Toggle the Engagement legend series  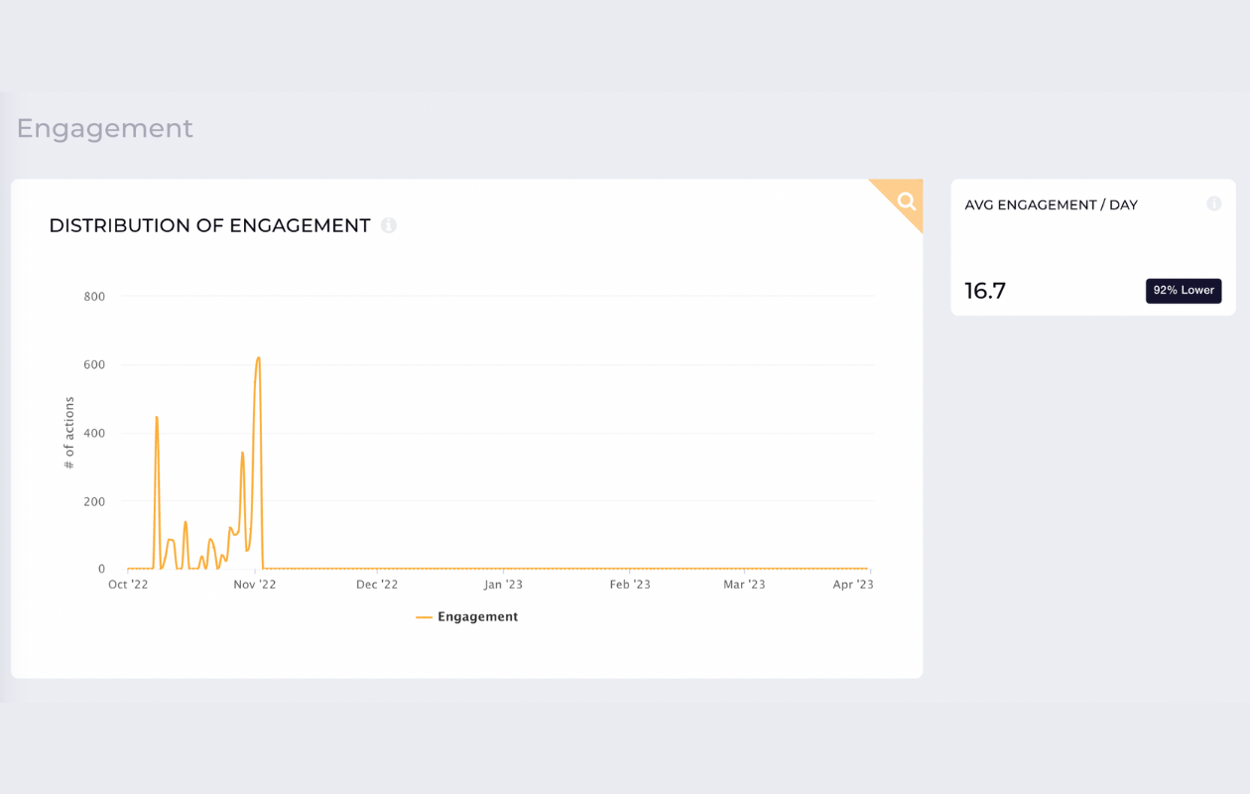point(467,616)
